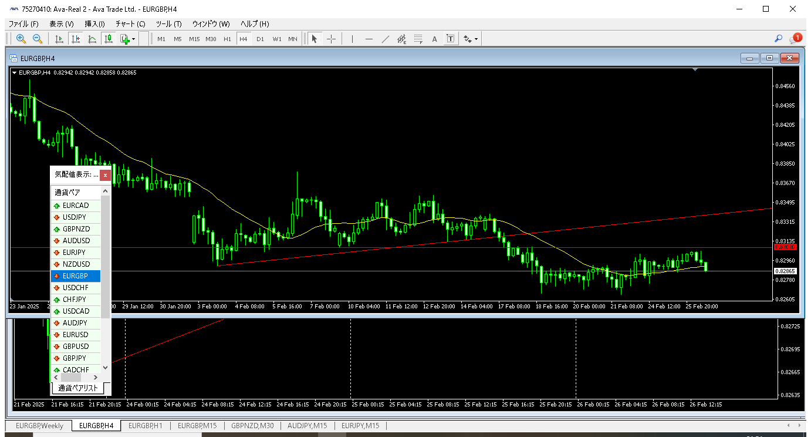The height and width of the screenshot is (437, 811).
Task: Select the M15 timeframe
Action: 194,39
